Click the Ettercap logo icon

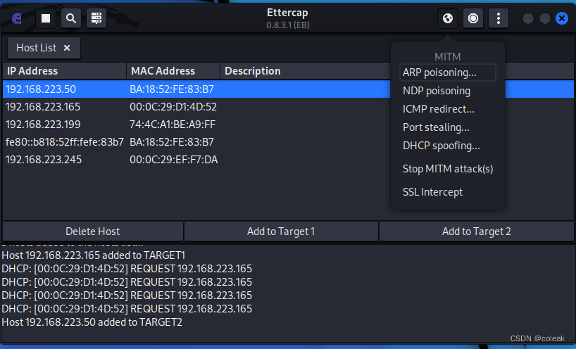[x=17, y=18]
